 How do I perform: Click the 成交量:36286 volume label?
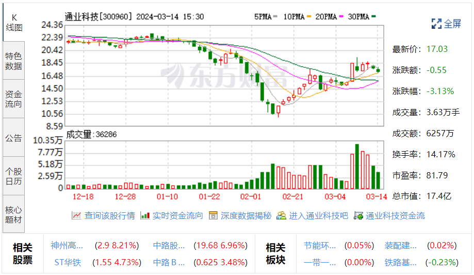click(91, 134)
